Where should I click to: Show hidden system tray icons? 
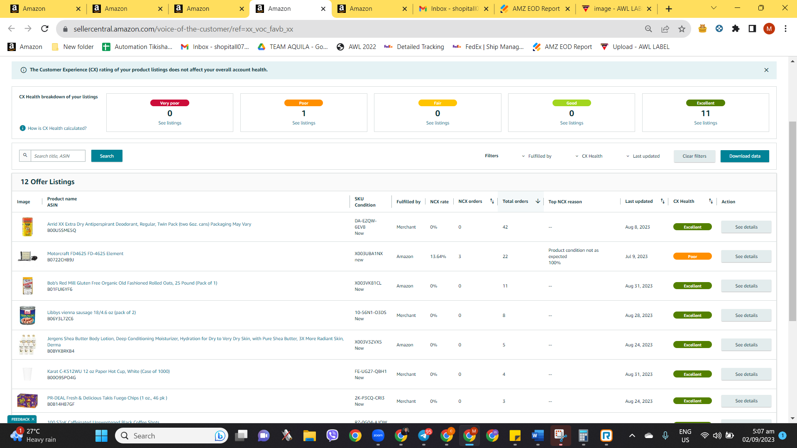pyautogui.click(x=632, y=436)
